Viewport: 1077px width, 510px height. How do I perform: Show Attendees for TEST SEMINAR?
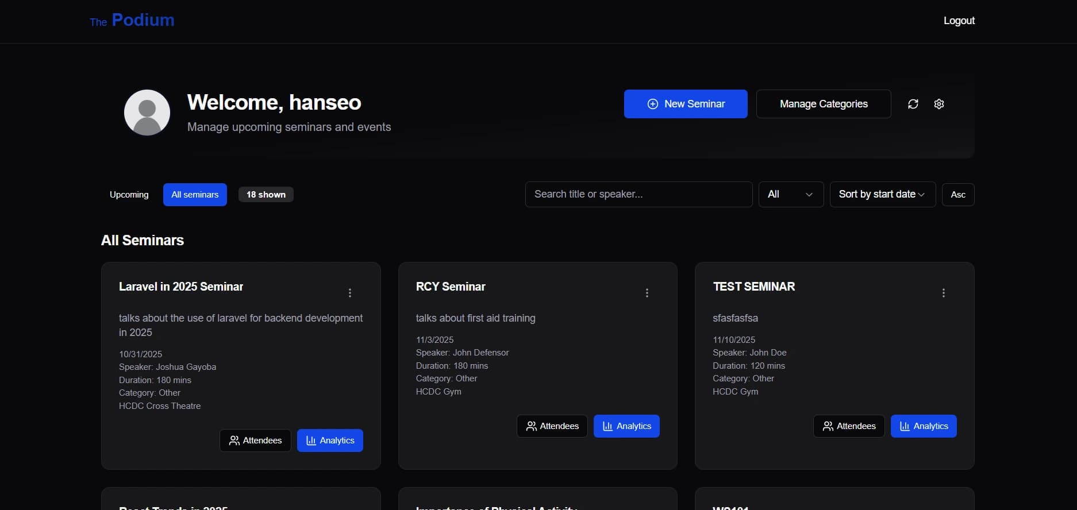pos(849,426)
